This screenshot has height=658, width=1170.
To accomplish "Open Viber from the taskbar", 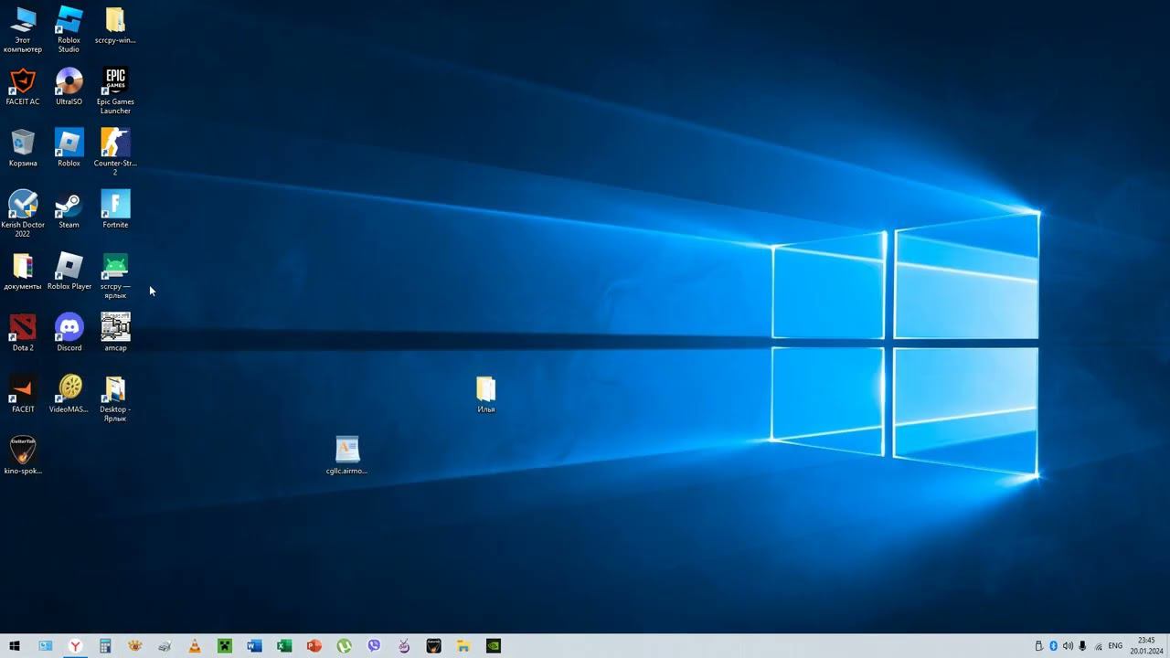I will pyautogui.click(x=374, y=646).
